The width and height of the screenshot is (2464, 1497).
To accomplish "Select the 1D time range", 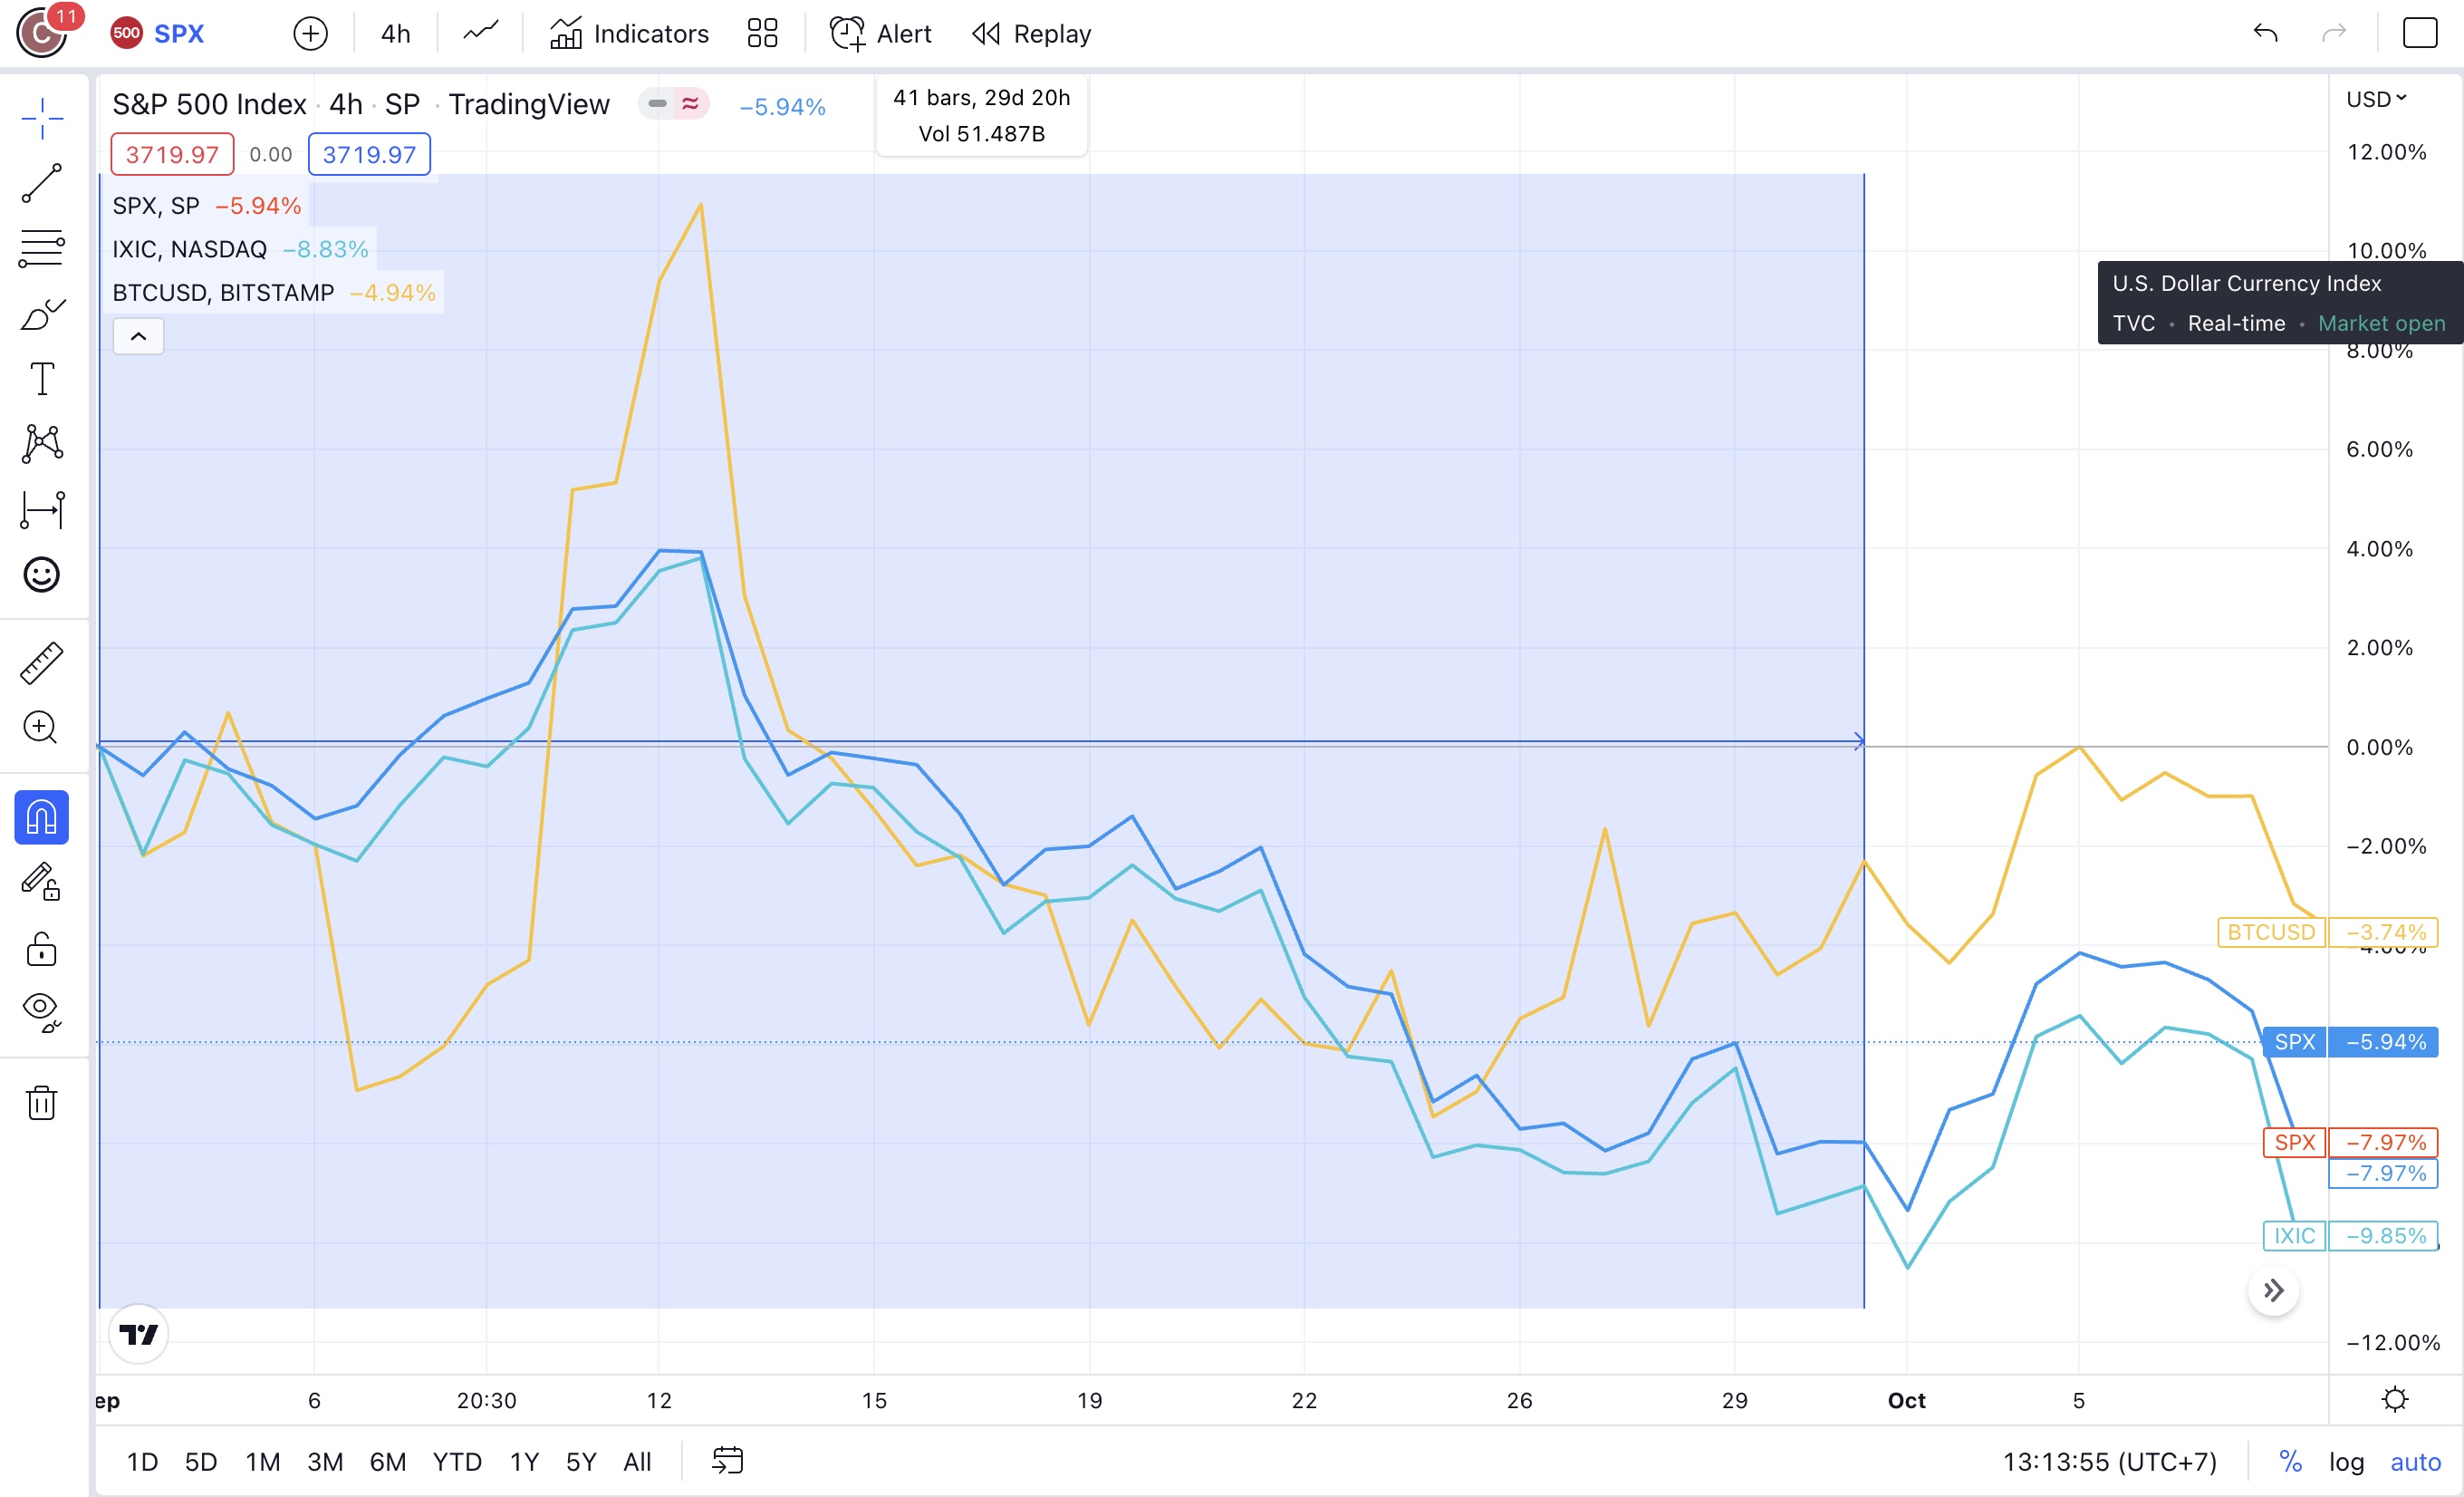I will [x=142, y=1462].
